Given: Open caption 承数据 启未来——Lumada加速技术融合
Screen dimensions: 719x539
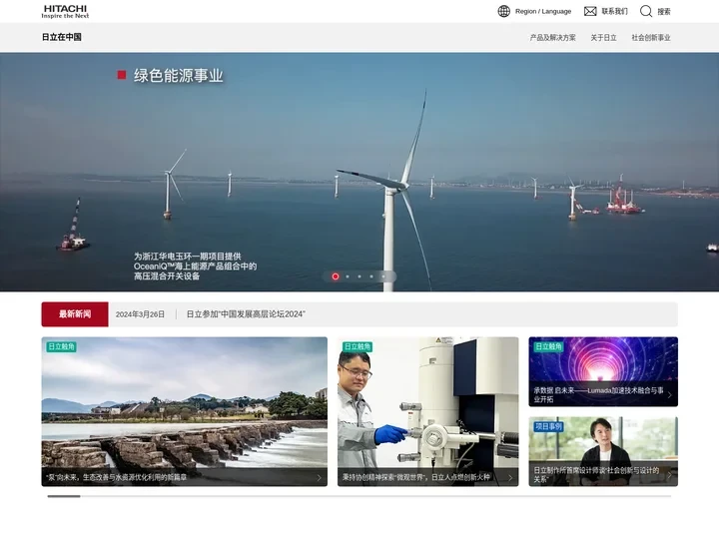Looking at the screenshot, I should (598, 394).
